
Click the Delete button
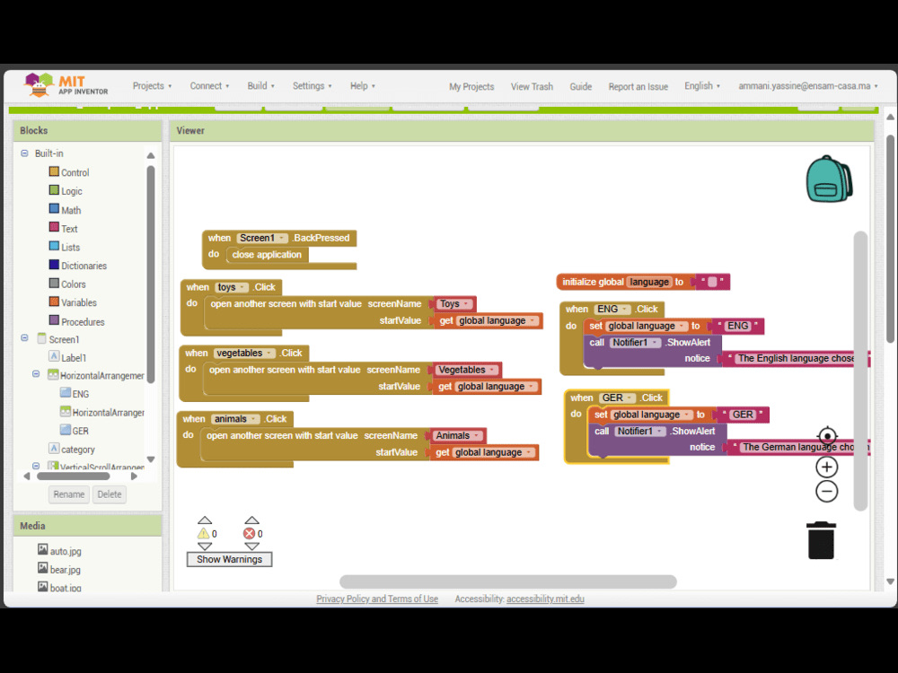(110, 494)
